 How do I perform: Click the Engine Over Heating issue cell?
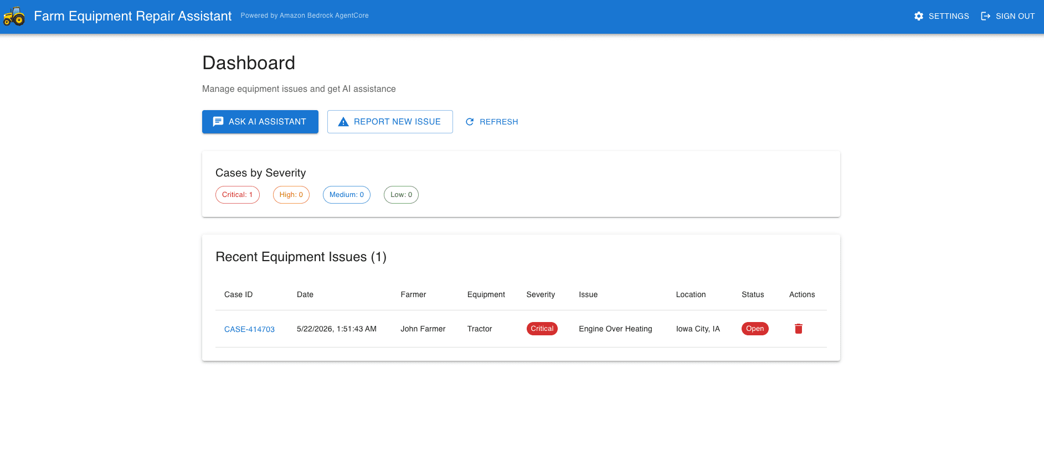(615, 329)
